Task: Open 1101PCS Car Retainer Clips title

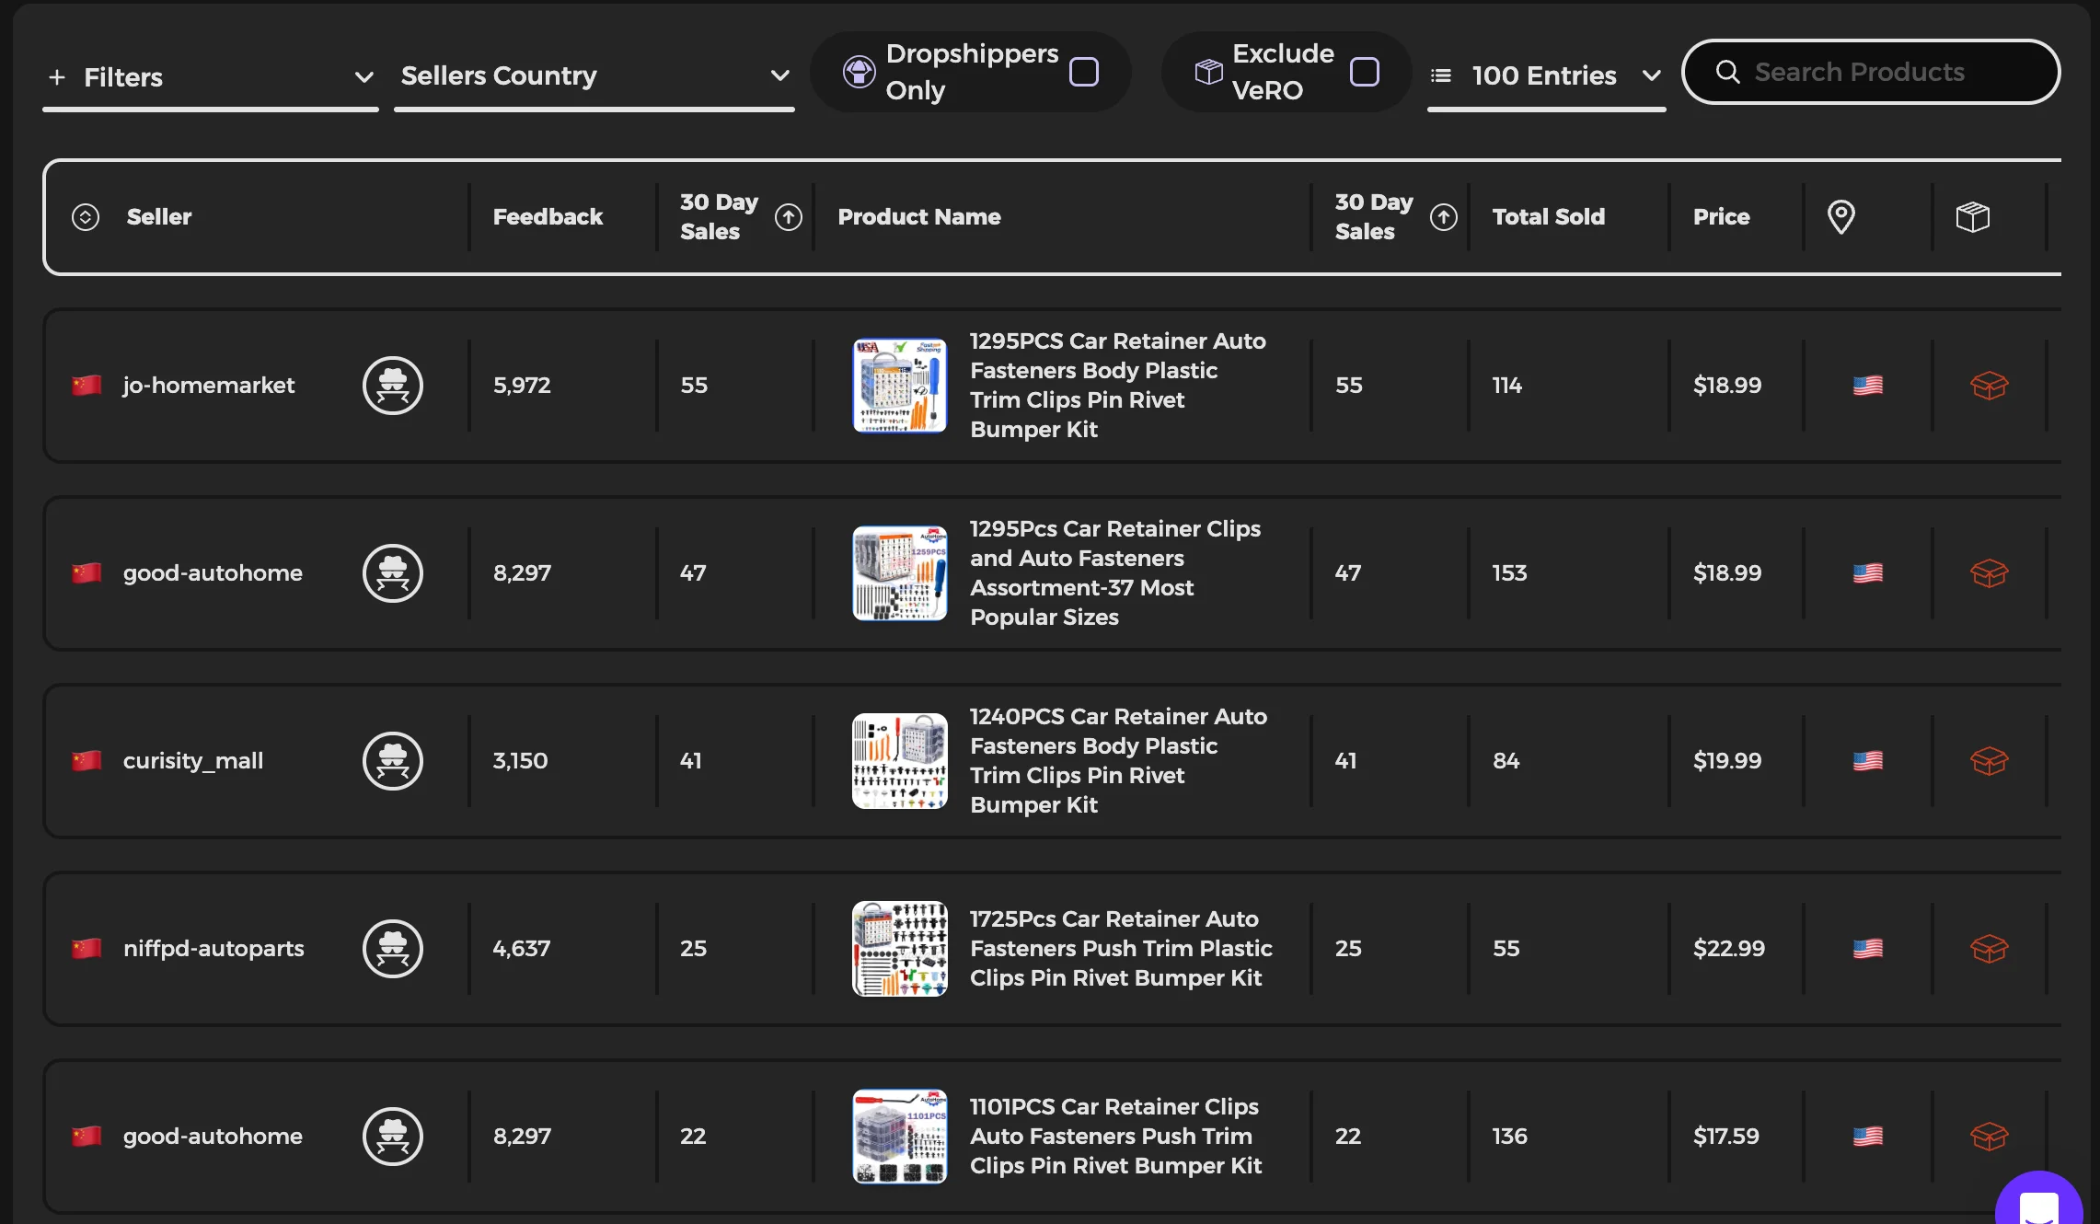Action: (x=1115, y=1137)
